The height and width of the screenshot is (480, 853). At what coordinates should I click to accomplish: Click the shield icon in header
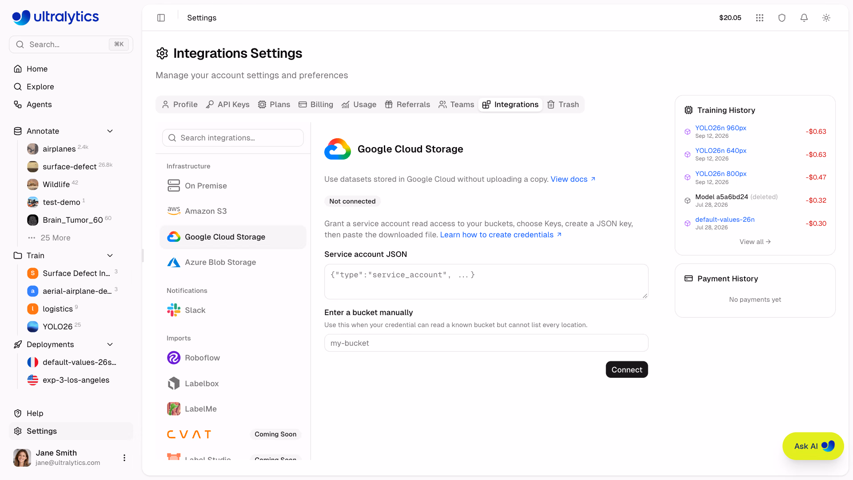(782, 18)
